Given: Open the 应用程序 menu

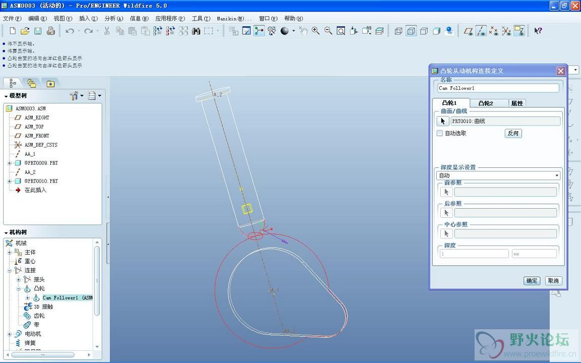Looking at the screenshot, I should (x=170, y=19).
